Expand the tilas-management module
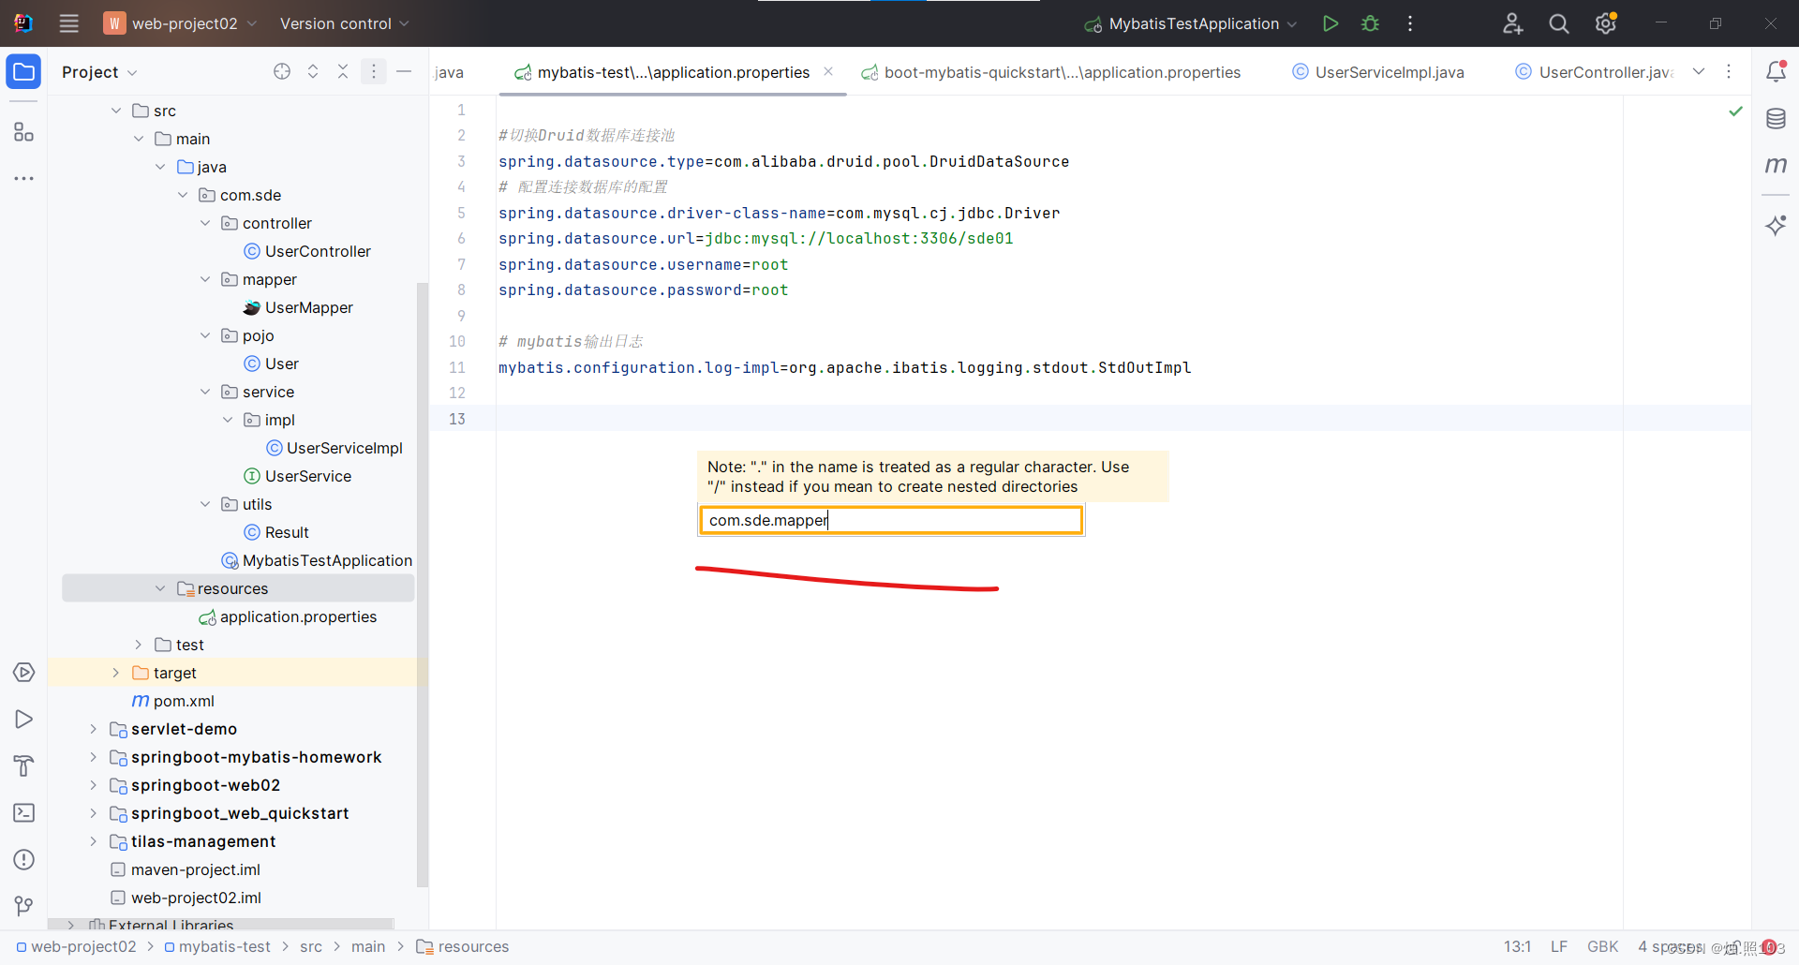This screenshot has width=1799, height=965. [x=93, y=841]
